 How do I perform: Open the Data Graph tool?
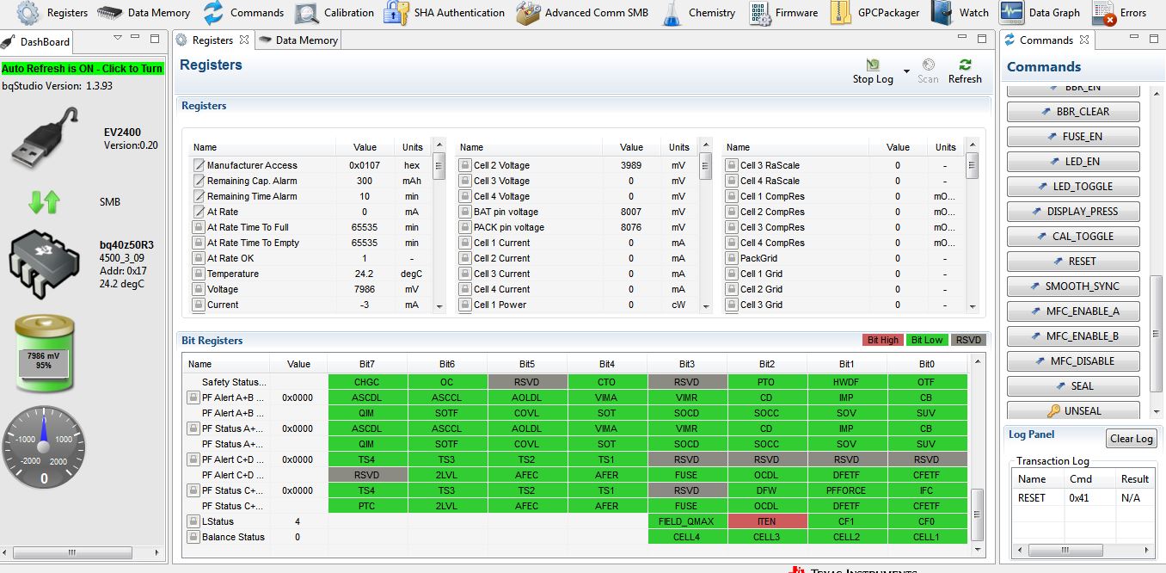pyautogui.click(x=1040, y=13)
